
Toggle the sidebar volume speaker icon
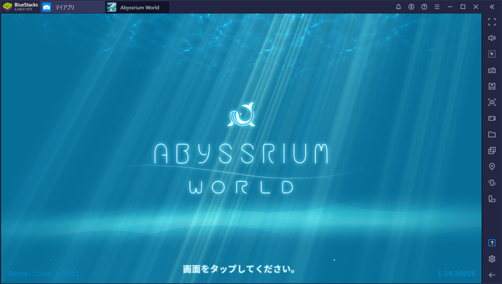[x=492, y=38]
